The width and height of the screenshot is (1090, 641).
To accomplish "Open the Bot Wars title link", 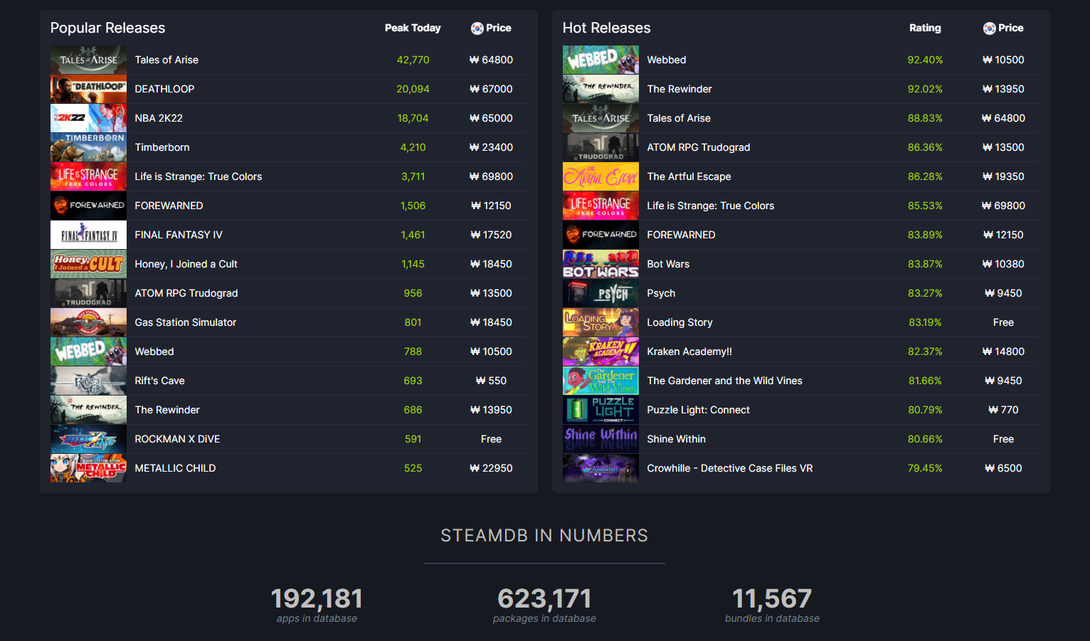I will click(668, 264).
